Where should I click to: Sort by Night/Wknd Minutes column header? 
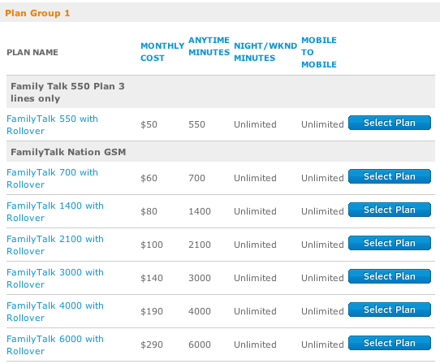tap(265, 52)
